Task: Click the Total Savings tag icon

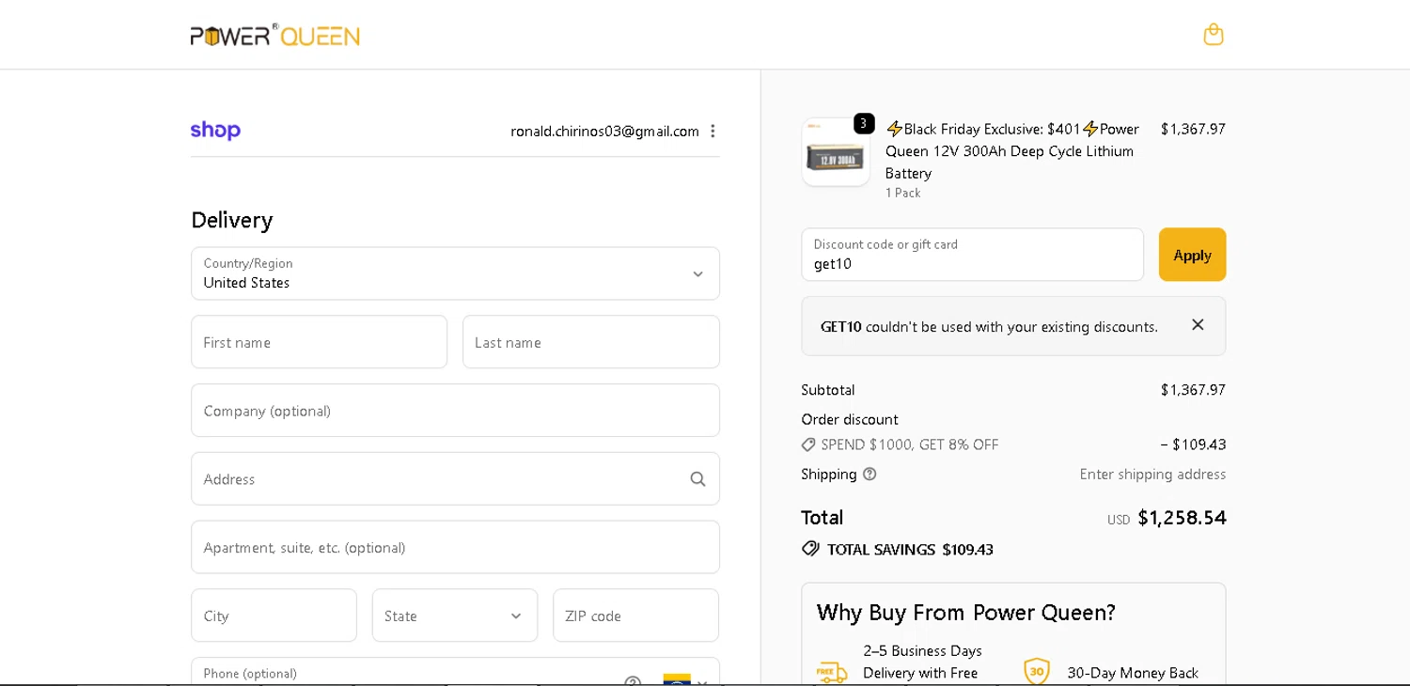Action: tap(810, 549)
